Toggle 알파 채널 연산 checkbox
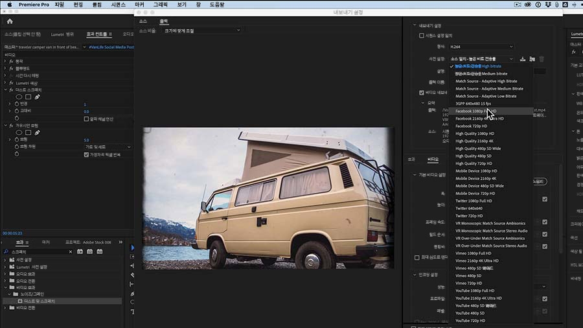Screen dimensions: 583x328 pyautogui.click(x=86, y=119)
